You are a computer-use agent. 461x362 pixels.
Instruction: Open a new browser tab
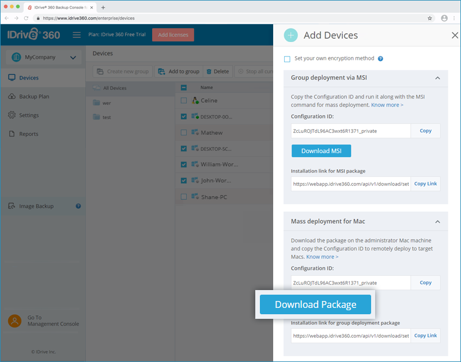[103, 7]
